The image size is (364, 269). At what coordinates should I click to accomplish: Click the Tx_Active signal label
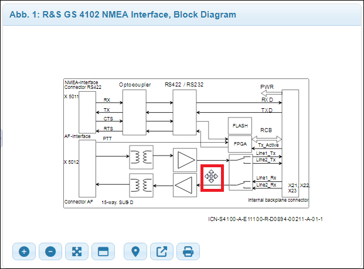tap(268, 145)
